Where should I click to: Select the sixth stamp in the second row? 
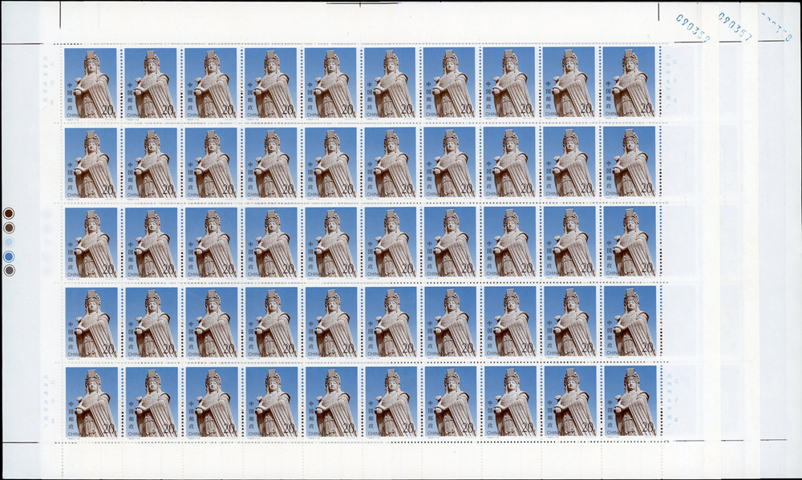click(x=390, y=163)
